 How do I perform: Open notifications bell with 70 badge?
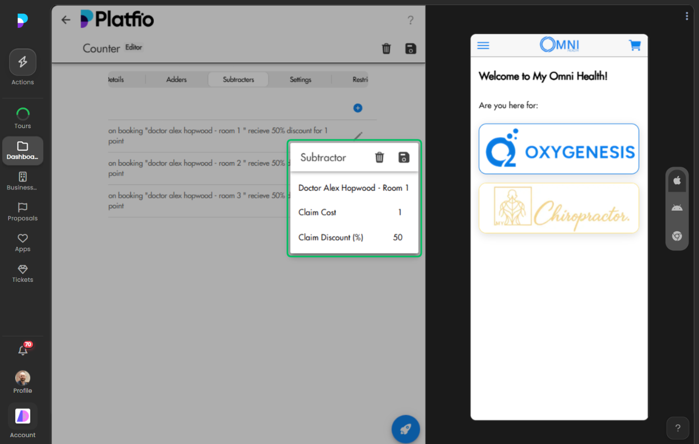[x=23, y=351]
